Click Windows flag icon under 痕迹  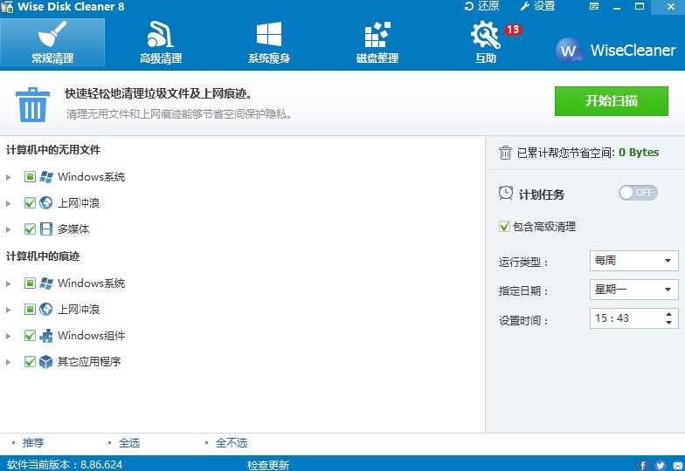(x=45, y=283)
